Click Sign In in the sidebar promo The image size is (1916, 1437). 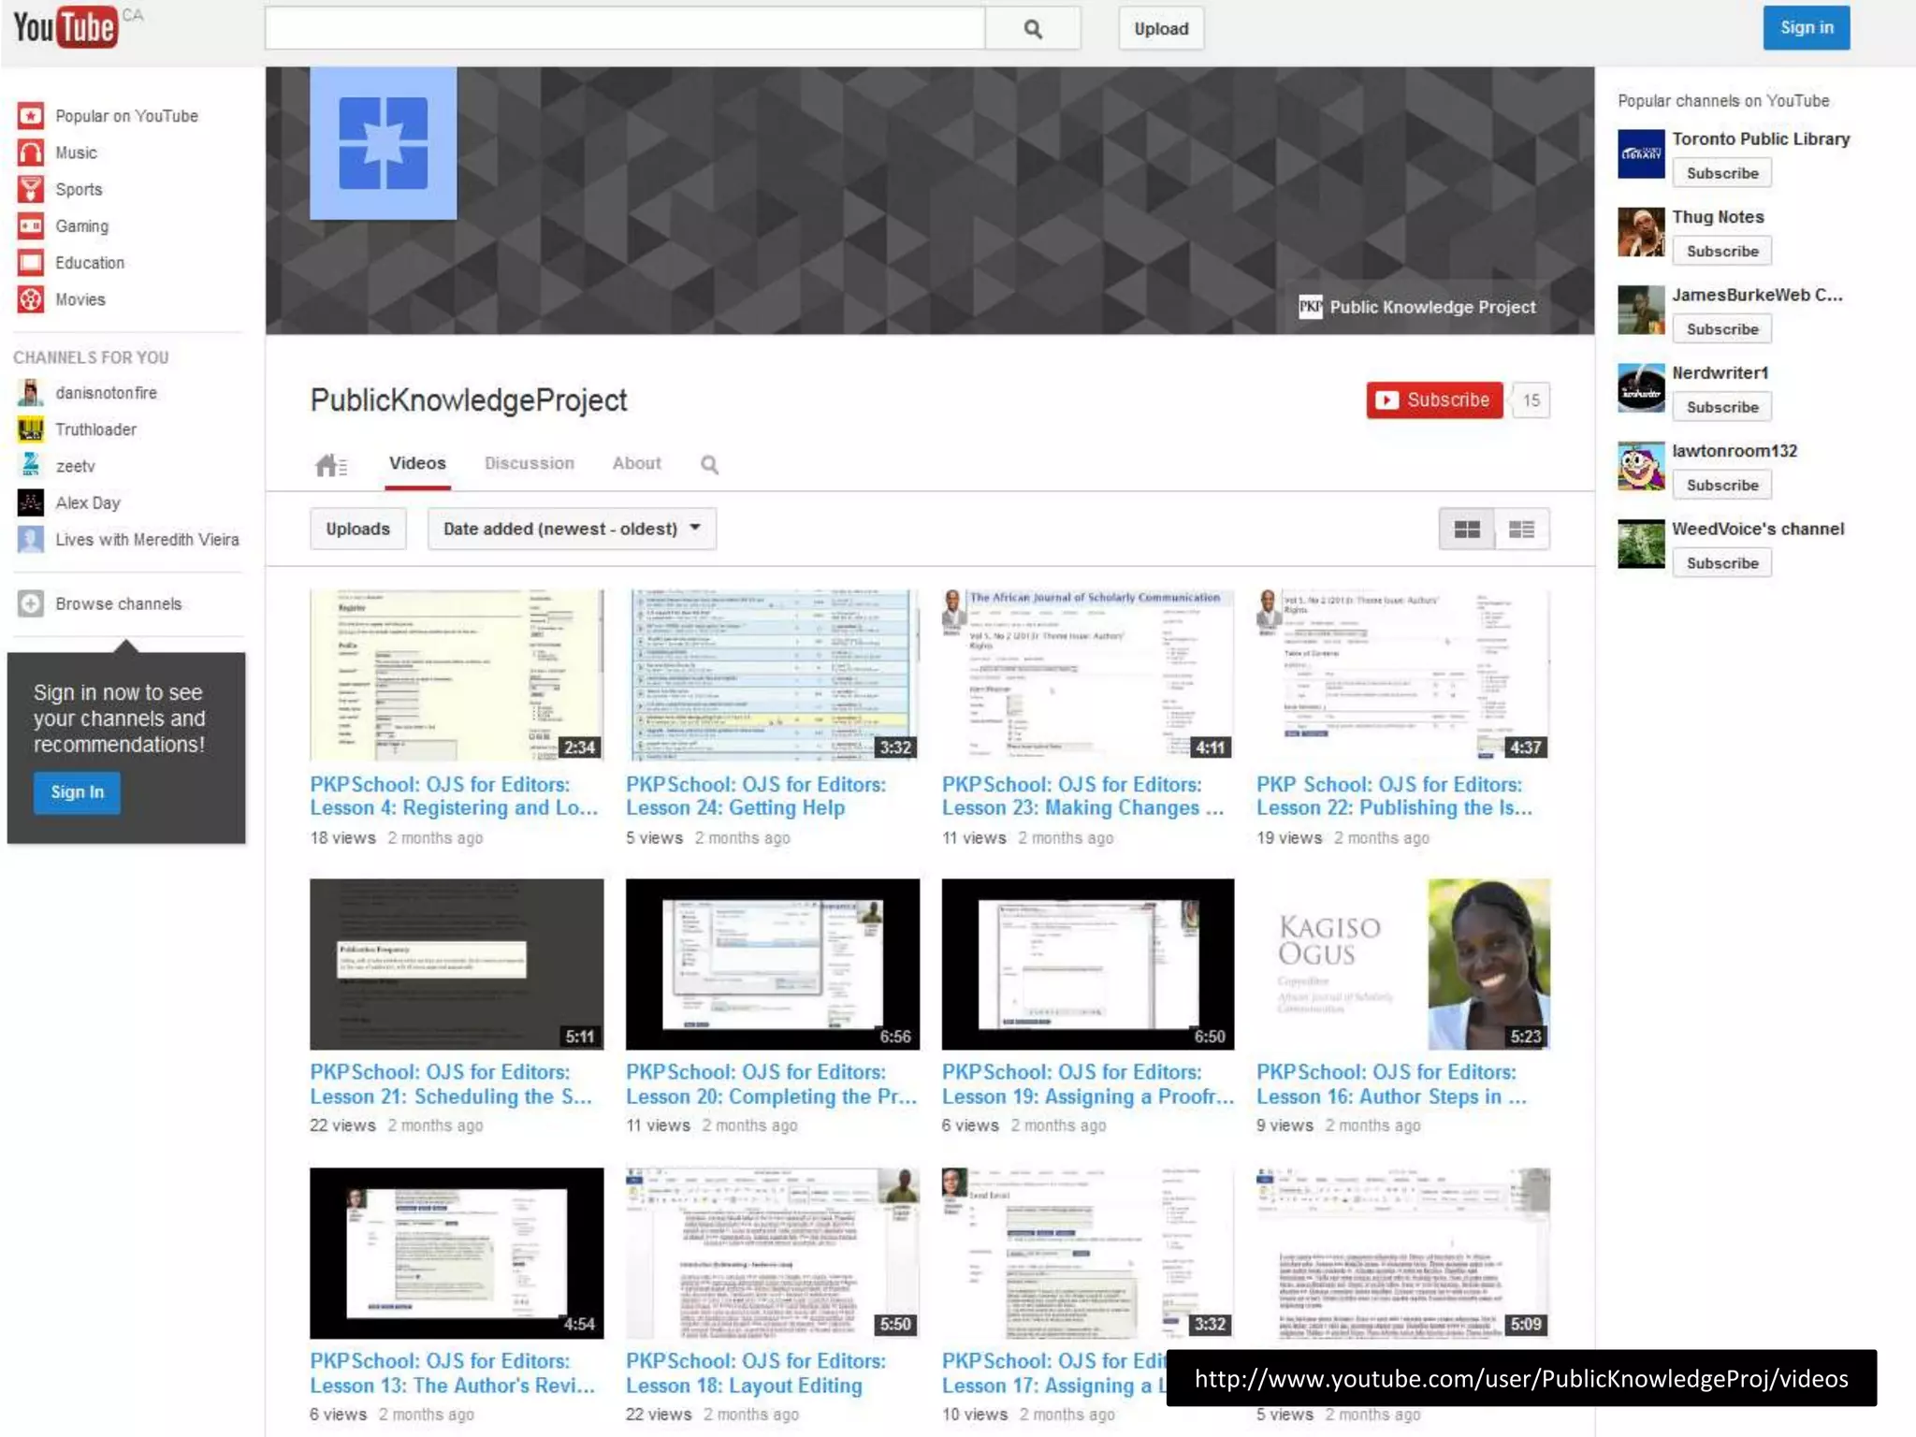point(78,792)
